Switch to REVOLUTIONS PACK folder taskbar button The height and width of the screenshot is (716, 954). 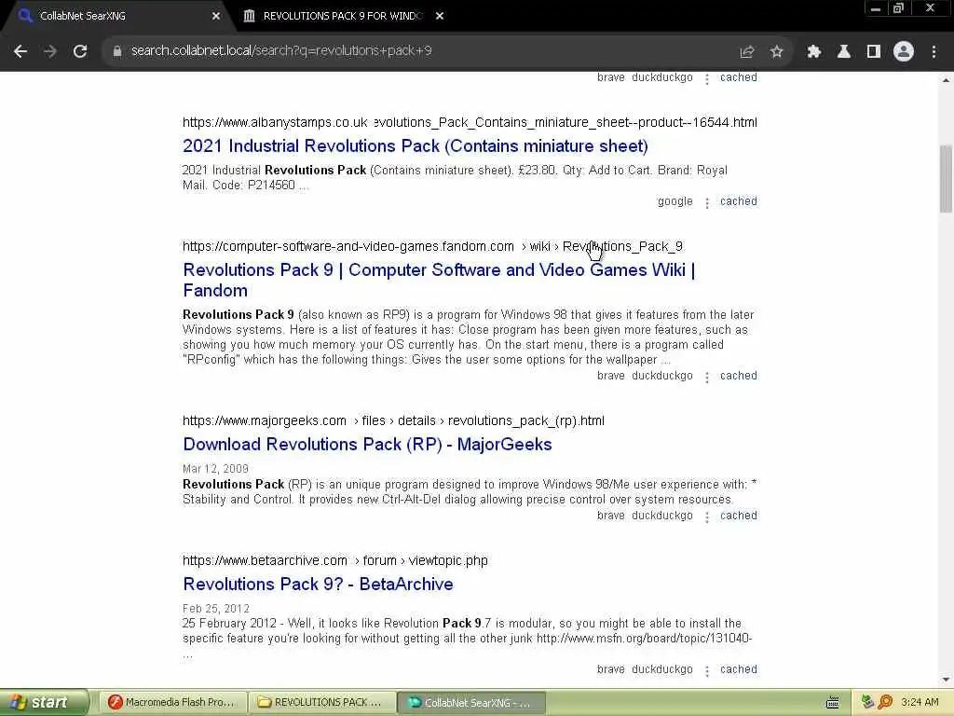(x=321, y=703)
